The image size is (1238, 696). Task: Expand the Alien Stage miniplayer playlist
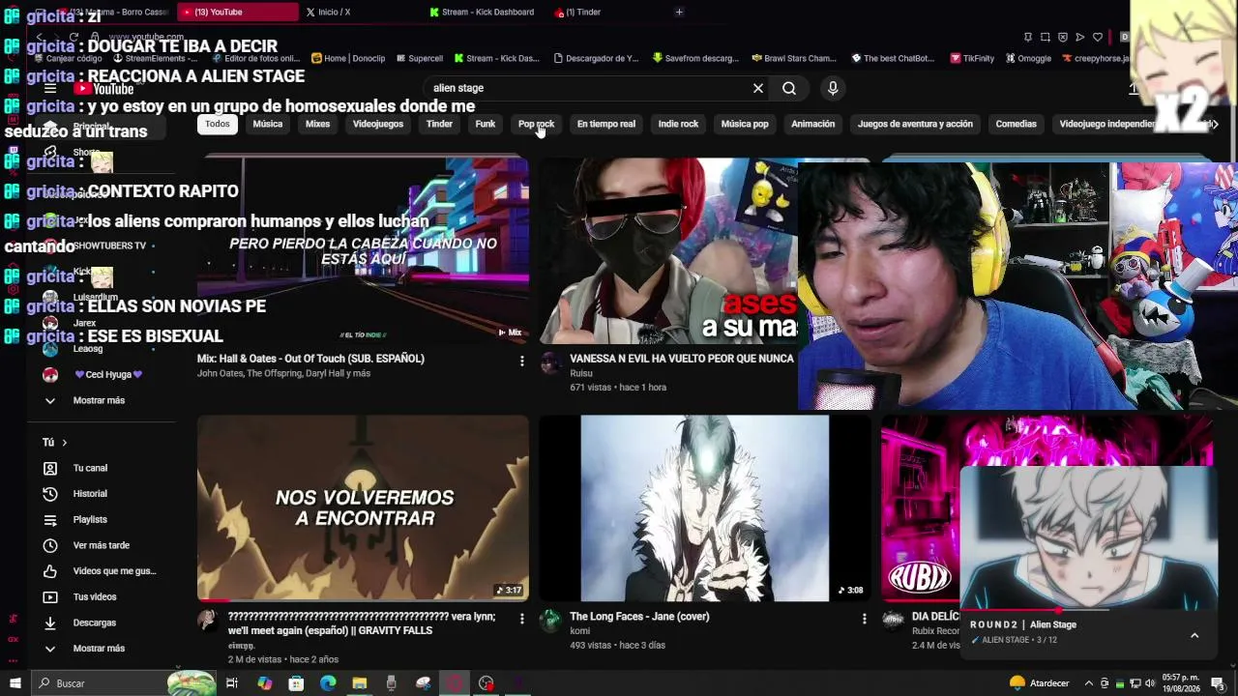pos(1194,635)
